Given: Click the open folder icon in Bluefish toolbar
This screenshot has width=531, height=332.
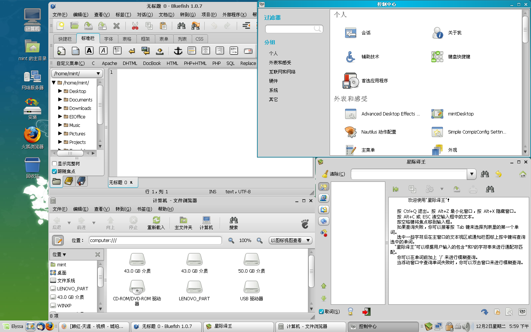Looking at the screenshot, I should (x=74, y=26).
